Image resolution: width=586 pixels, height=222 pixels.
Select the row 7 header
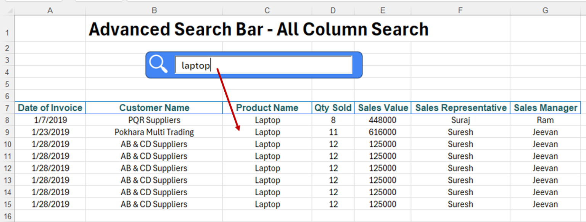7,108
